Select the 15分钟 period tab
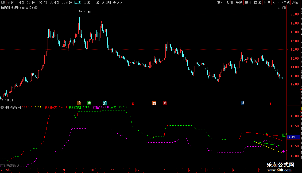Viewport: 302px width, 173px height. point(42,2)
